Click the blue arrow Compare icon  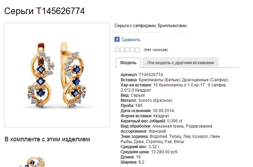[117, 39]
